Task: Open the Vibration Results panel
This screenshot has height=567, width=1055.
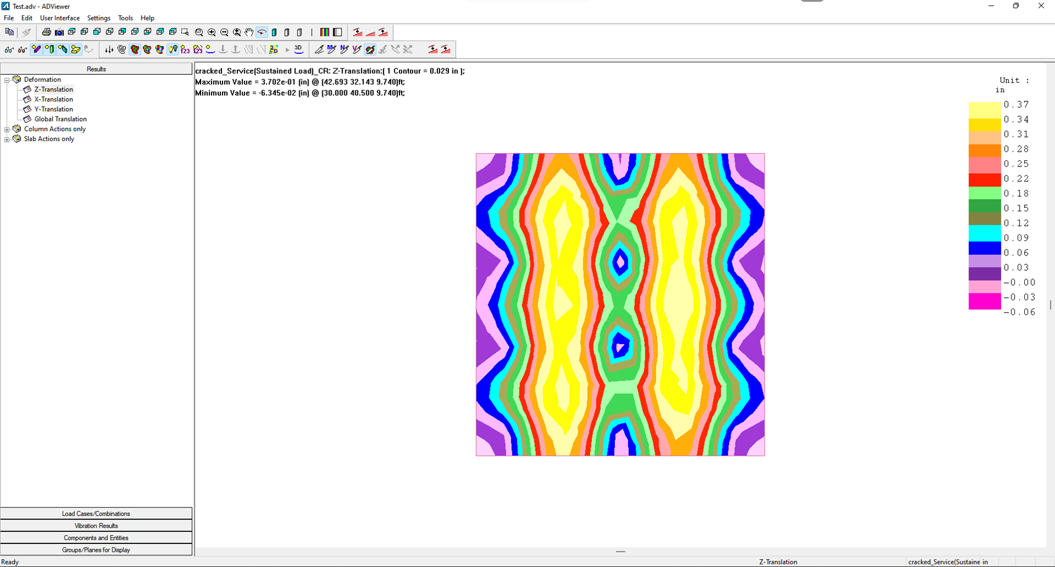Action: (x=96, y=526)
